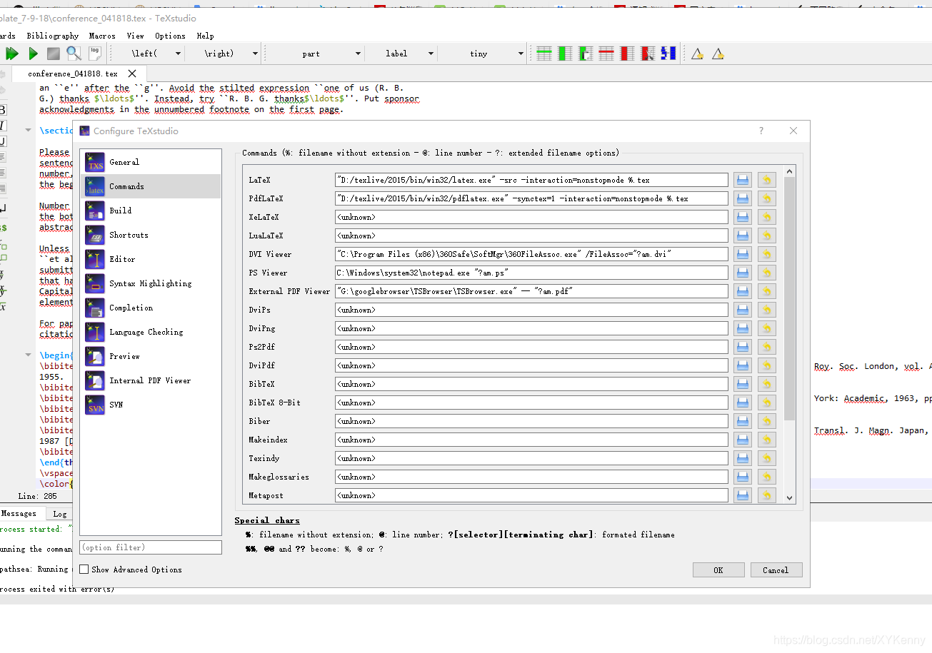932x653 pixels.
Task: Collapse the \section fold marker in editor
Action: pyautogui.click(x=29, y=131)
